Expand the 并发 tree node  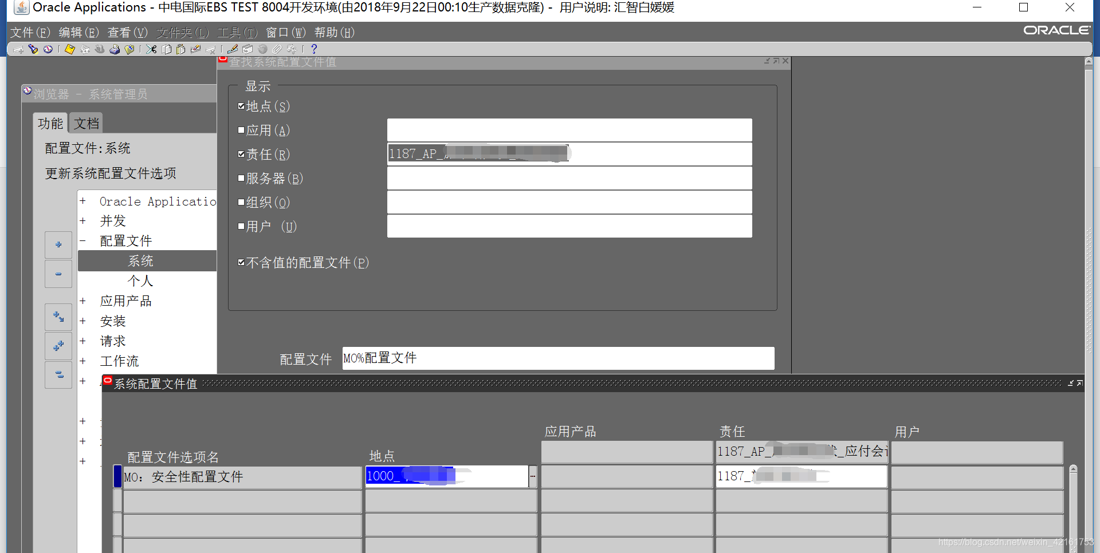coord(83,221)
